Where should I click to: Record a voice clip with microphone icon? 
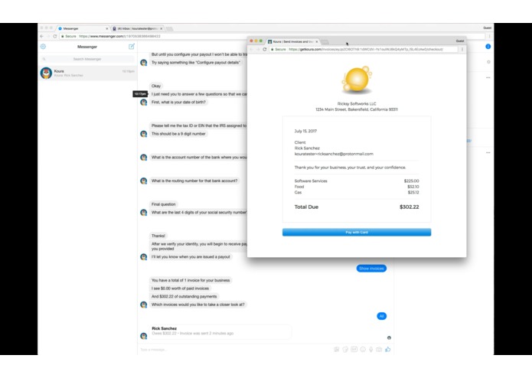pos(370,350)
